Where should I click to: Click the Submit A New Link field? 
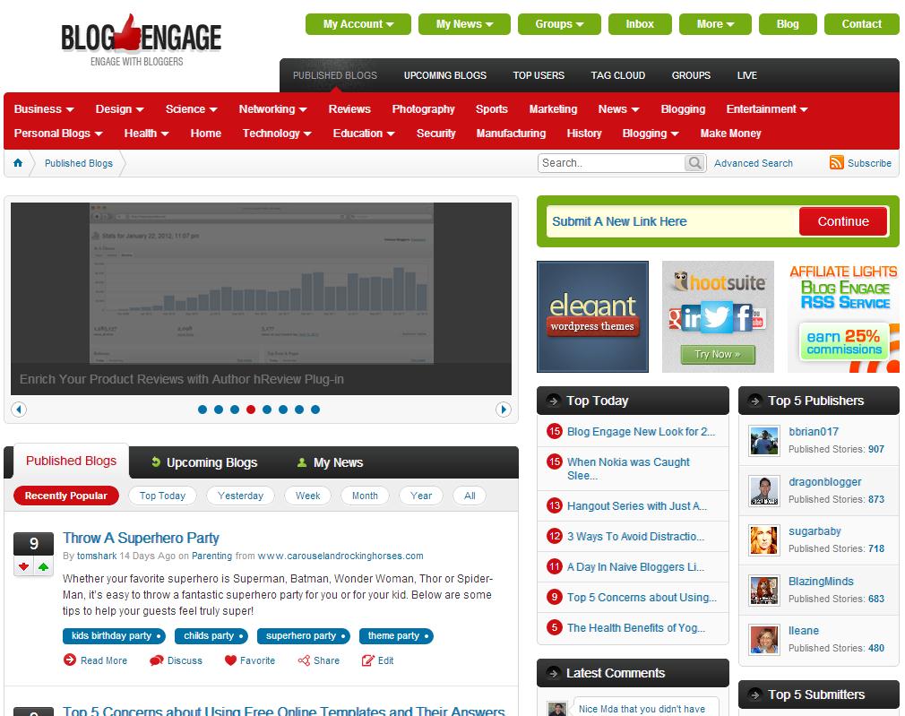point(673,221)
